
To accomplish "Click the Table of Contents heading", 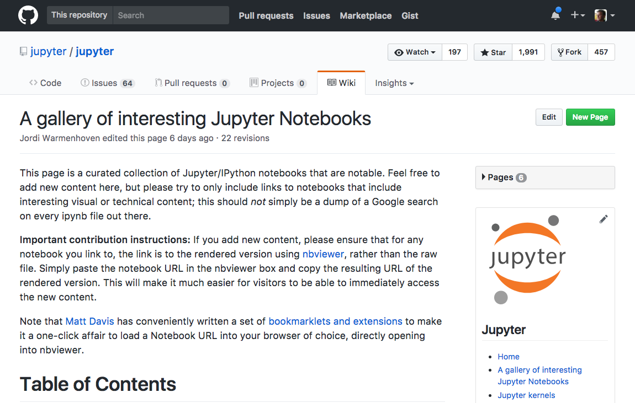I will [98, 384].
